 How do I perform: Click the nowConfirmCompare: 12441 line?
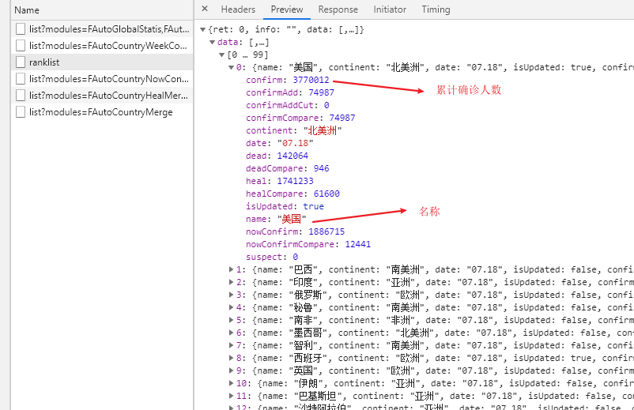click(x=308, y=244)
